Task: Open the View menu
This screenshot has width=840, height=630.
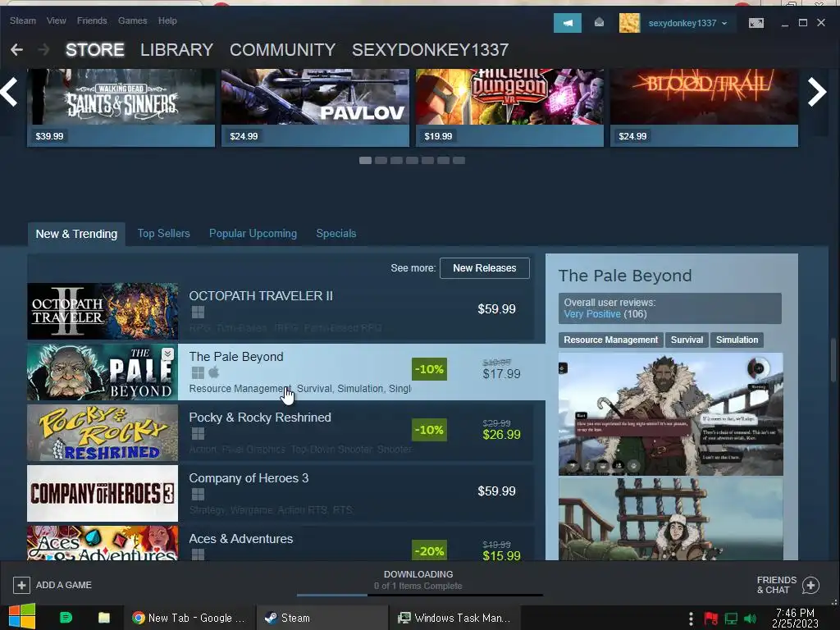Action: click(x=57, y=21)
